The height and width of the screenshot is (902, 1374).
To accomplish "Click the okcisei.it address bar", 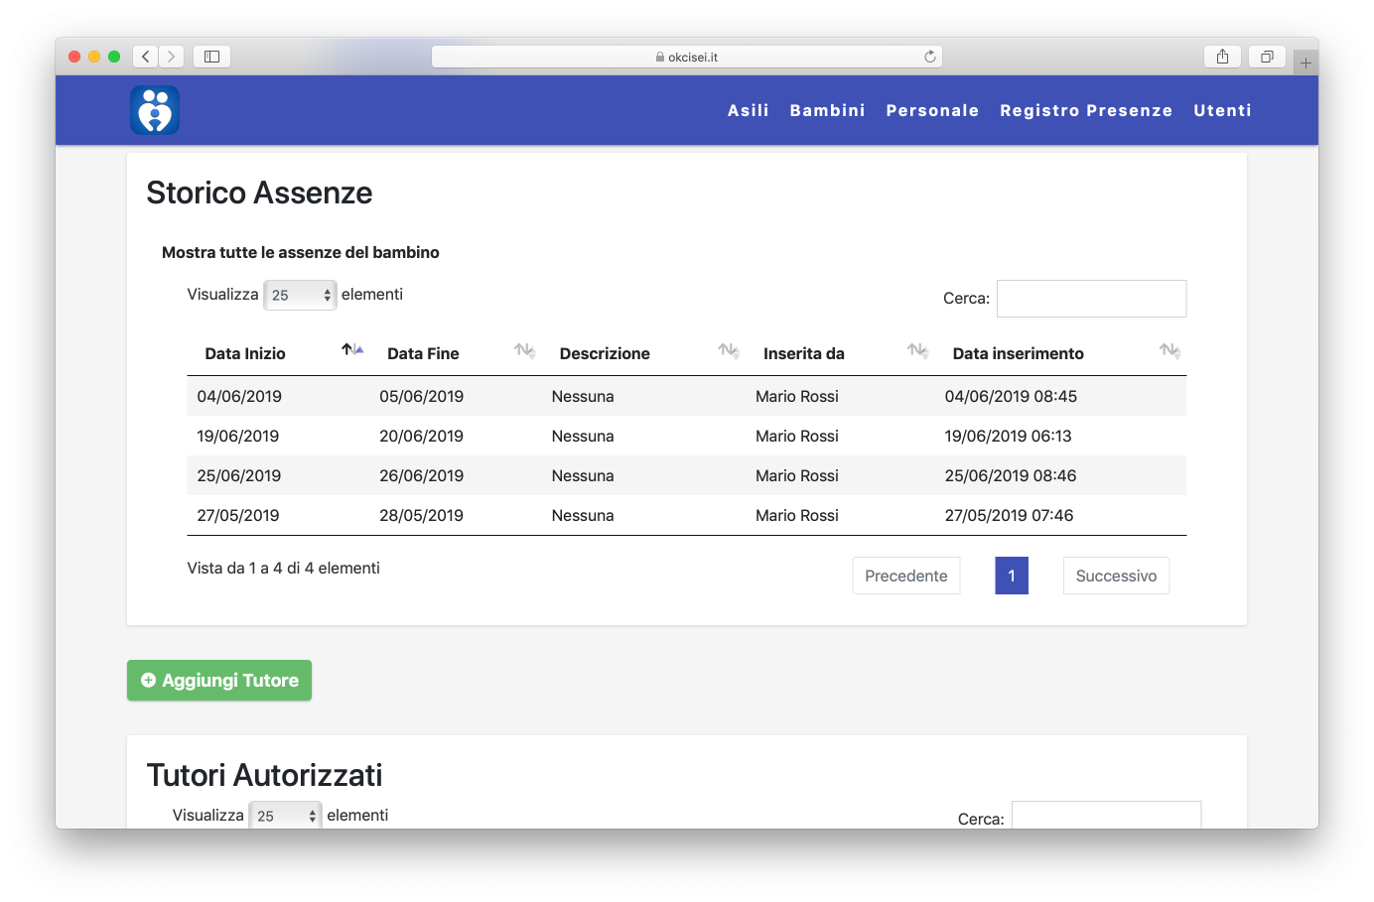I will click(687, 57).
